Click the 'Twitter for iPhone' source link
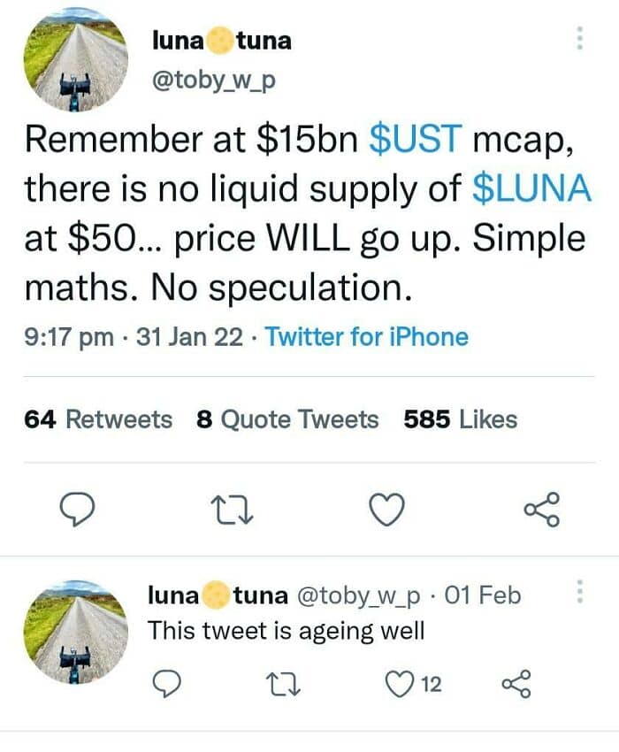The width and height of the screenshot is (619, 752). click(x=366, y=336)
